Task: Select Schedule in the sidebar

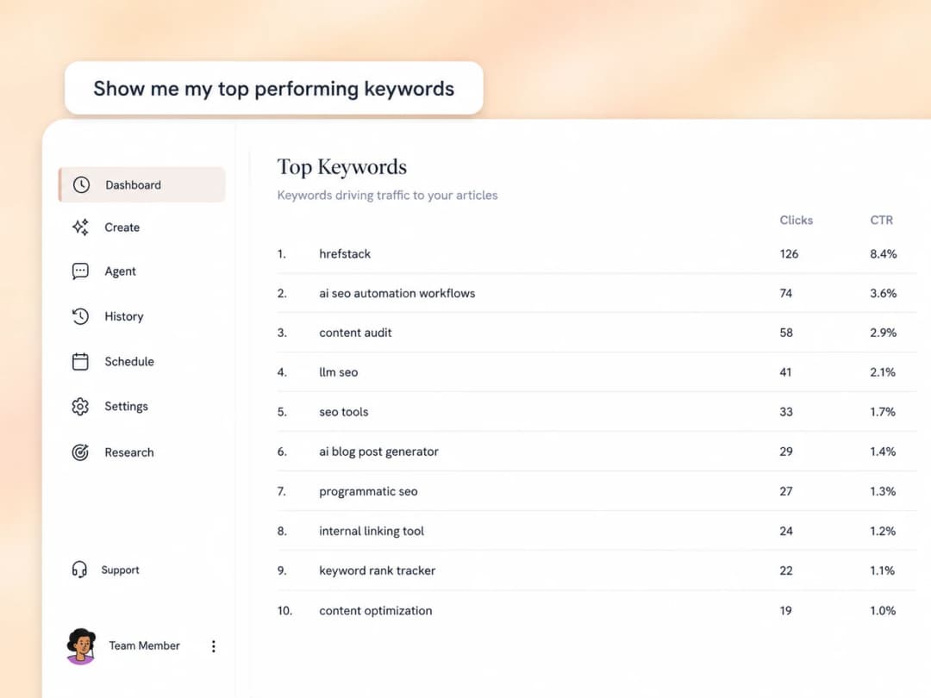Action: 129,361
